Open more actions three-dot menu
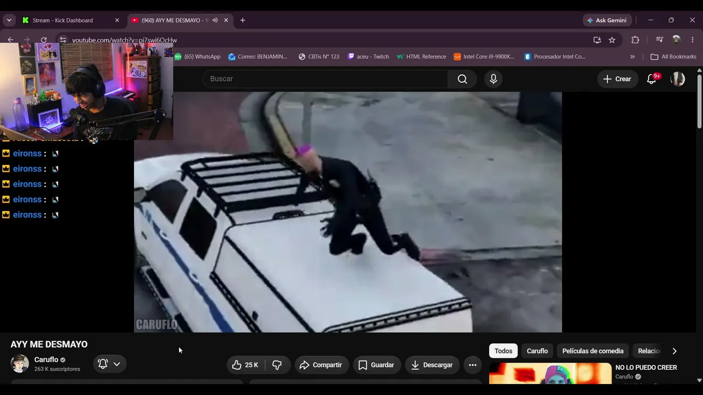703x395 pixels. (x=472, y=365)
